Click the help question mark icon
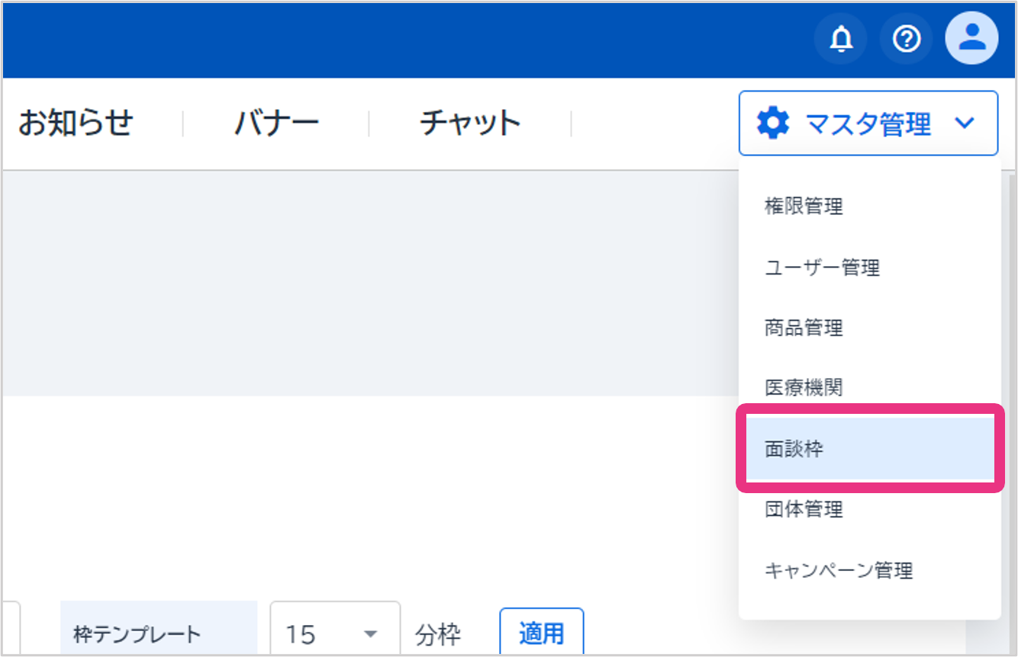1018x657 pixels. pos(907,38)
